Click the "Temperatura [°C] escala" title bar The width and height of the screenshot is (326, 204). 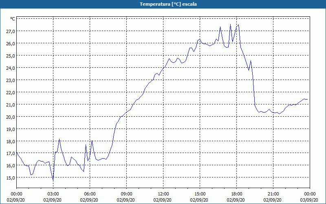tap(163, 4)
